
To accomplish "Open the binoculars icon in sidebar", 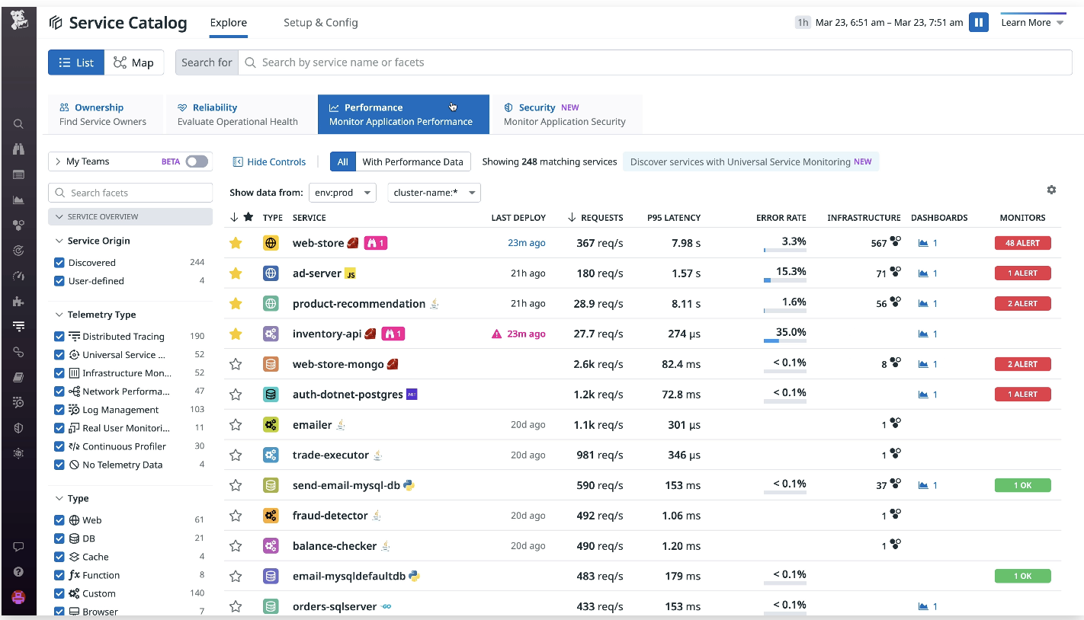I will pos(19,149).
